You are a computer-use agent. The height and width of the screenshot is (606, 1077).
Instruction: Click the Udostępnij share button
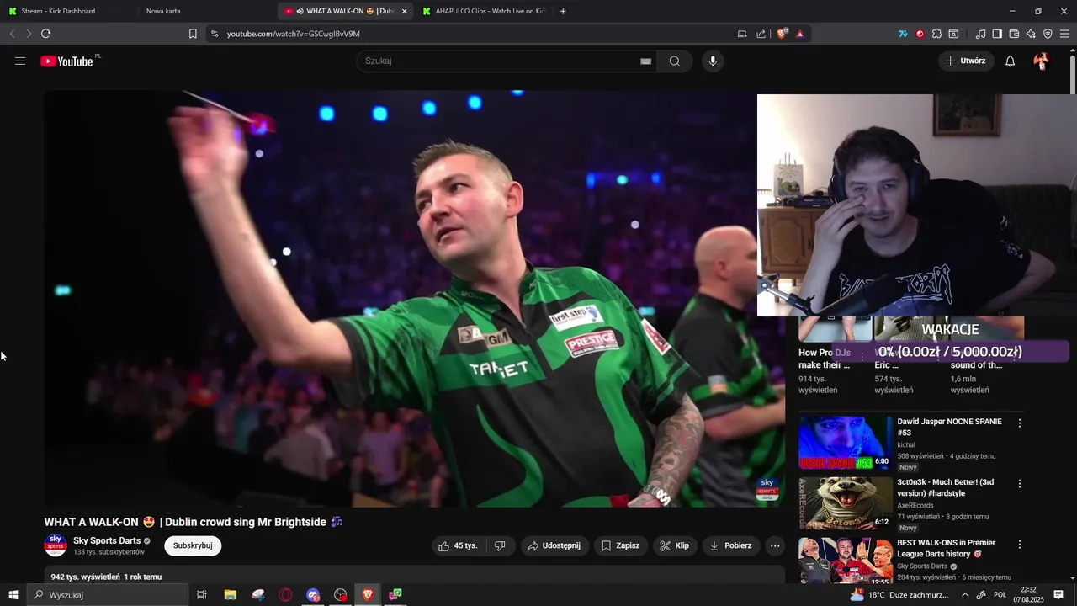pyautogui.click(x=554, y=545)
